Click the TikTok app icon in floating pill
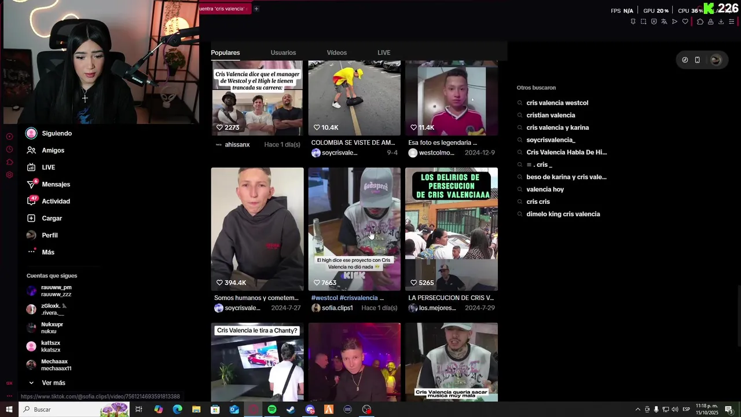The image size is (741, 417). pos(685,60)
